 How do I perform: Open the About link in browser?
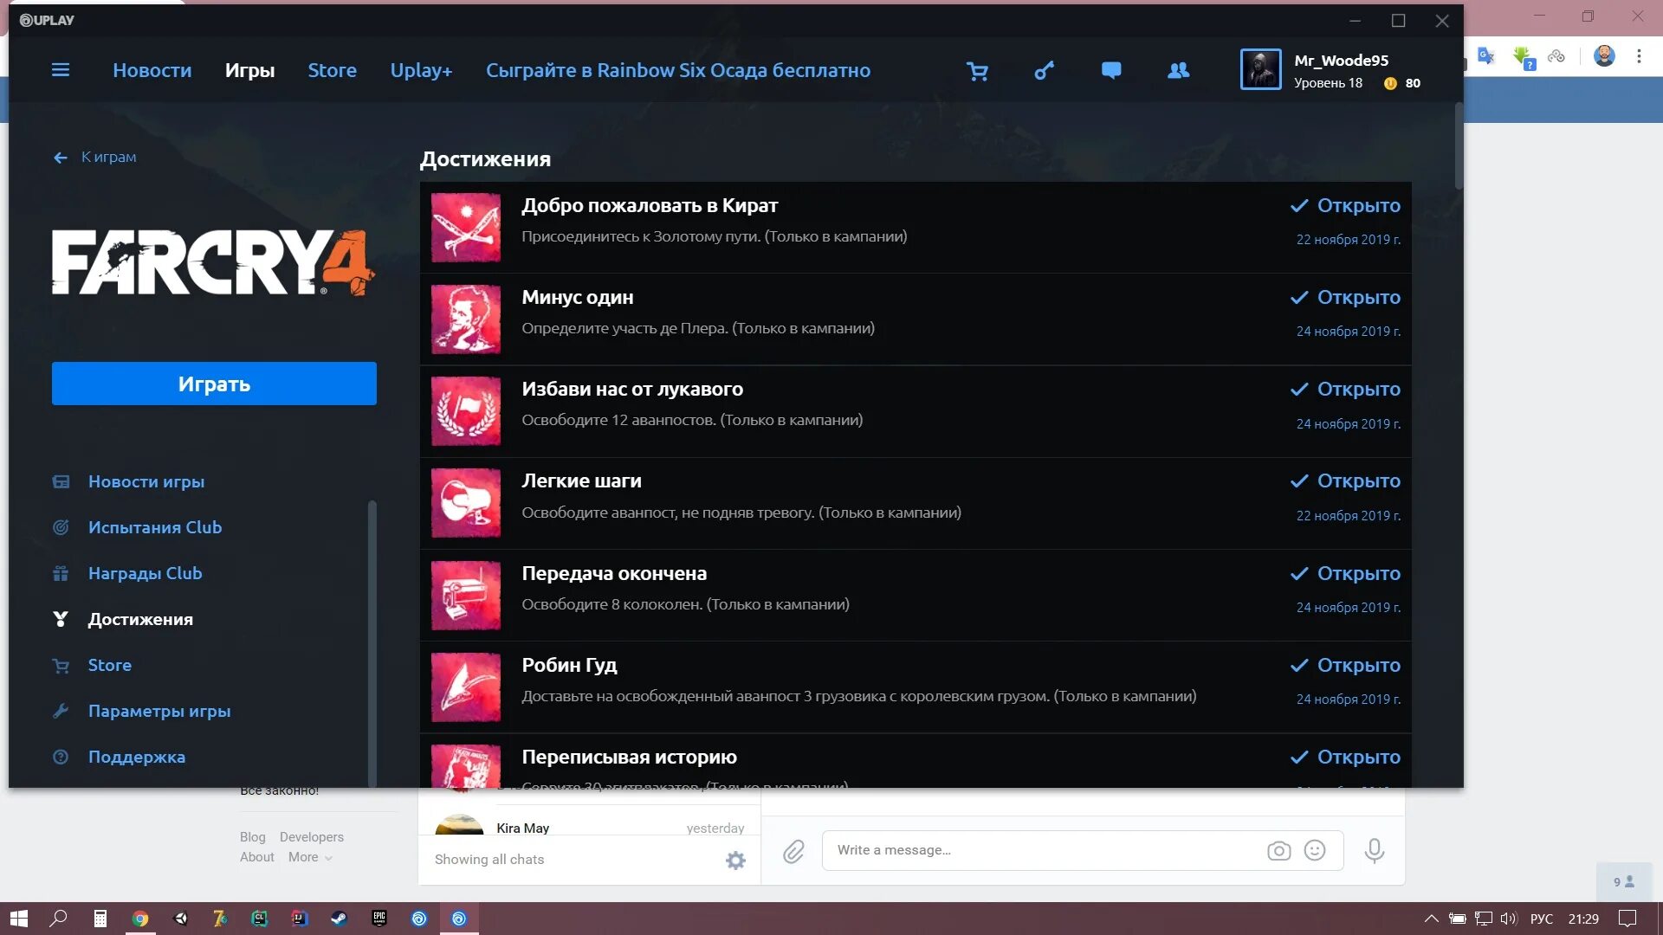click(x=257, y=857)
